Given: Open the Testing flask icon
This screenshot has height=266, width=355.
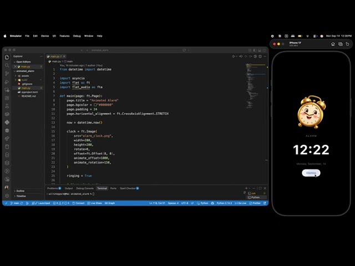Looking at the screenshot, I should pyautogui.click(x=7, y=106).
